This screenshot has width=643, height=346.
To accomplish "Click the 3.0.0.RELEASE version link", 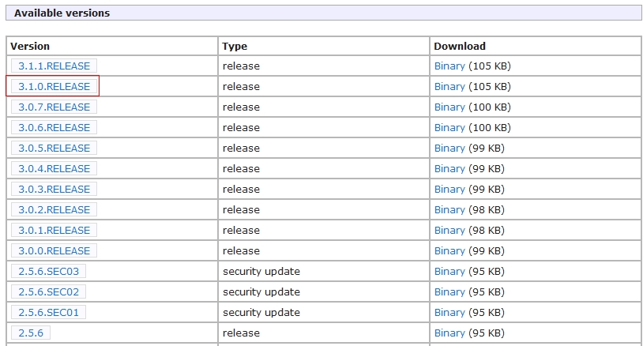I will 55,250.
